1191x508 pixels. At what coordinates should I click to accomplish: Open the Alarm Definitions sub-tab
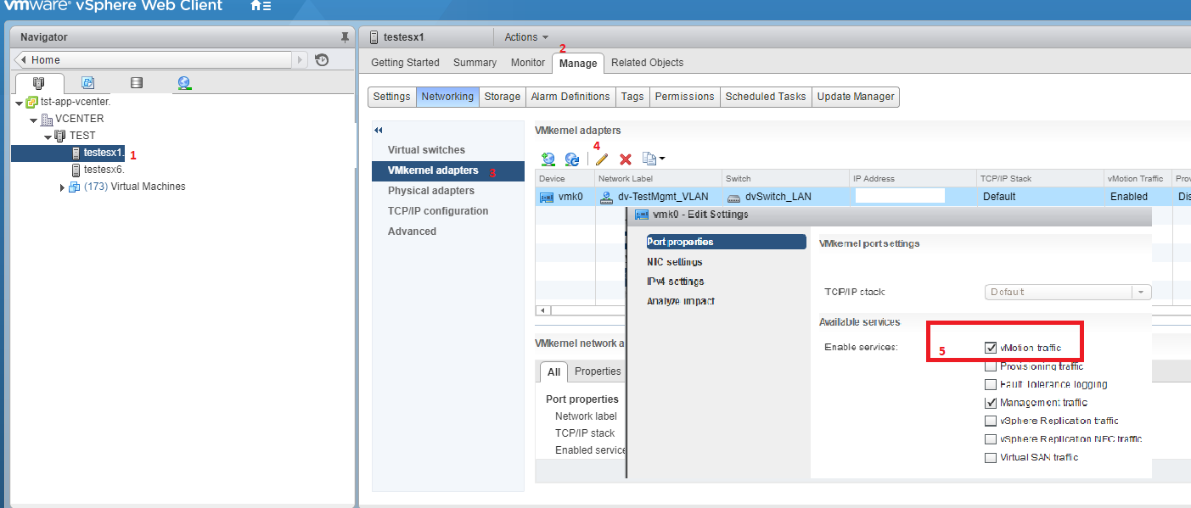[570, 97]
